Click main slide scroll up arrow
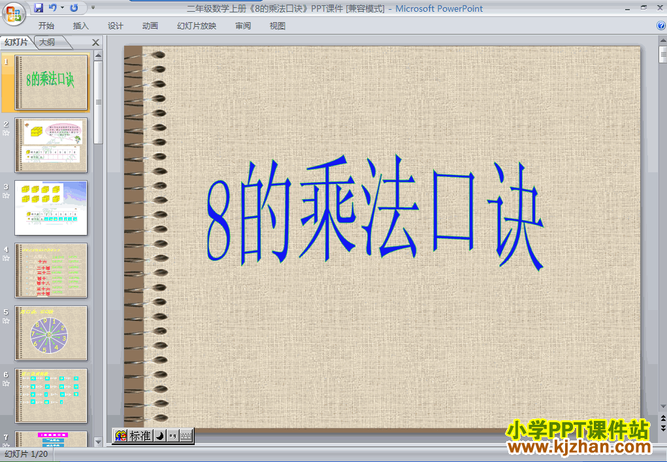The height and width of the screenshot is (462, 667). 662,40
